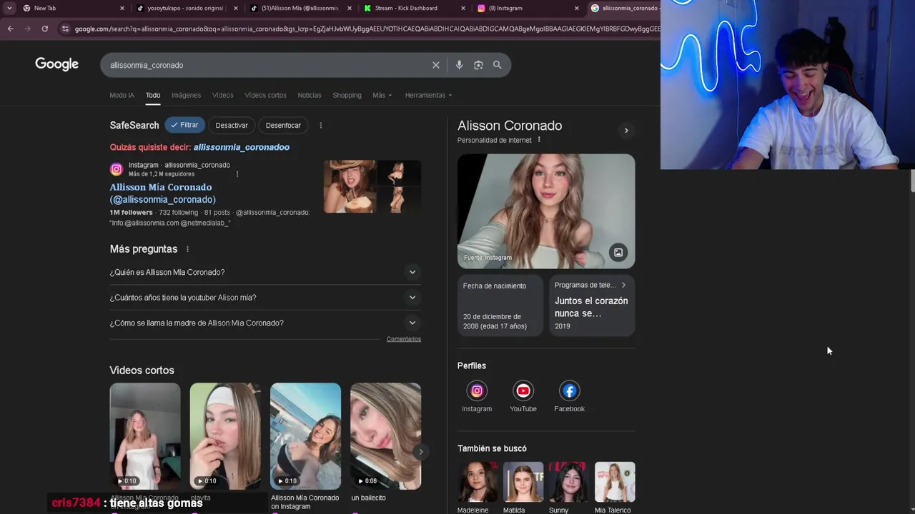Open Juntos el corazón nunca se… card
The image size is (915, 514).
tap(592, 306)
